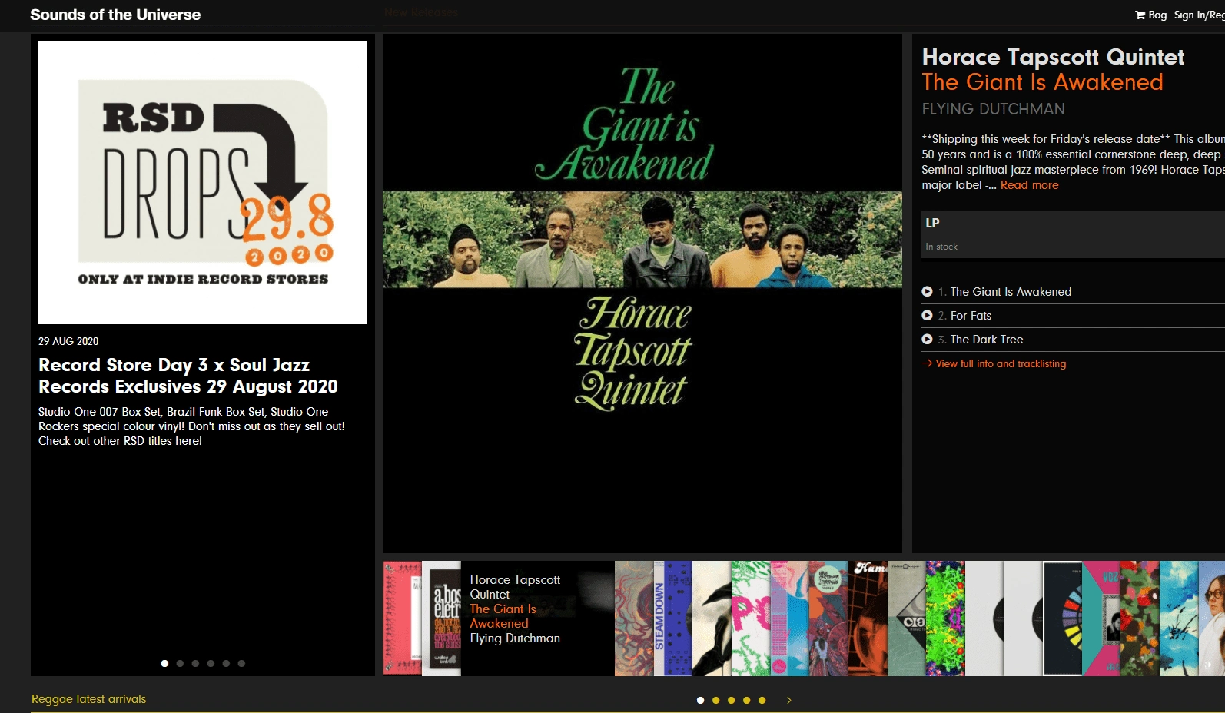Play track For Fats
This screenshot has height=713, width=1225.
pos(927,316)
